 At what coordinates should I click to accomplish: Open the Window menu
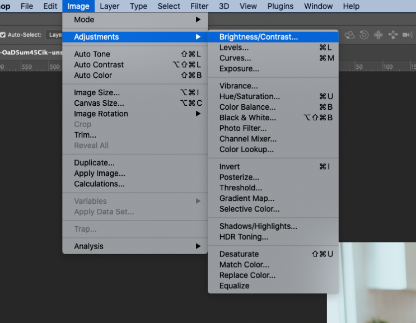point(319,6)
